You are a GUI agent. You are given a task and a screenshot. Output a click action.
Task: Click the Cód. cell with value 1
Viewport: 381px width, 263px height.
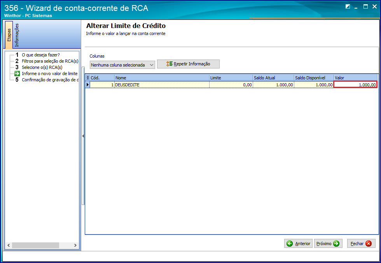coord(102,84)
